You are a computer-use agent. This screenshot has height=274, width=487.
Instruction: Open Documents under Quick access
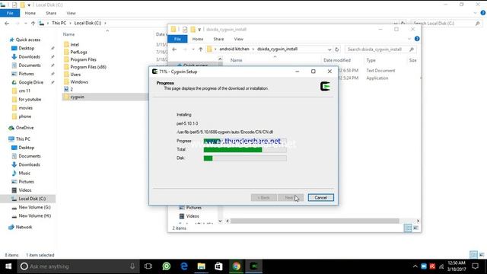click(x=30, y=65)
